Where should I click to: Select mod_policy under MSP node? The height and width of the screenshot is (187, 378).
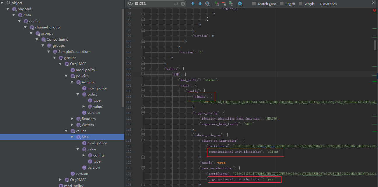97,143
